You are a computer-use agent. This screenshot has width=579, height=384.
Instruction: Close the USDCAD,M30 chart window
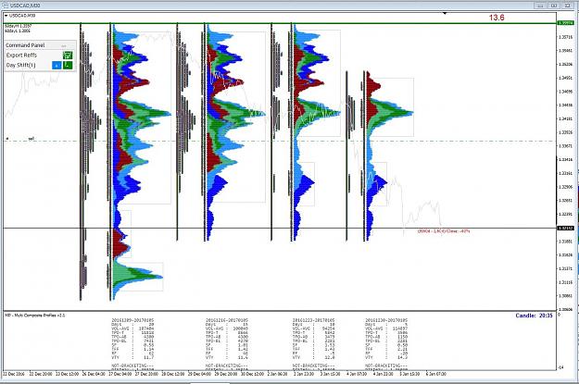567,6
